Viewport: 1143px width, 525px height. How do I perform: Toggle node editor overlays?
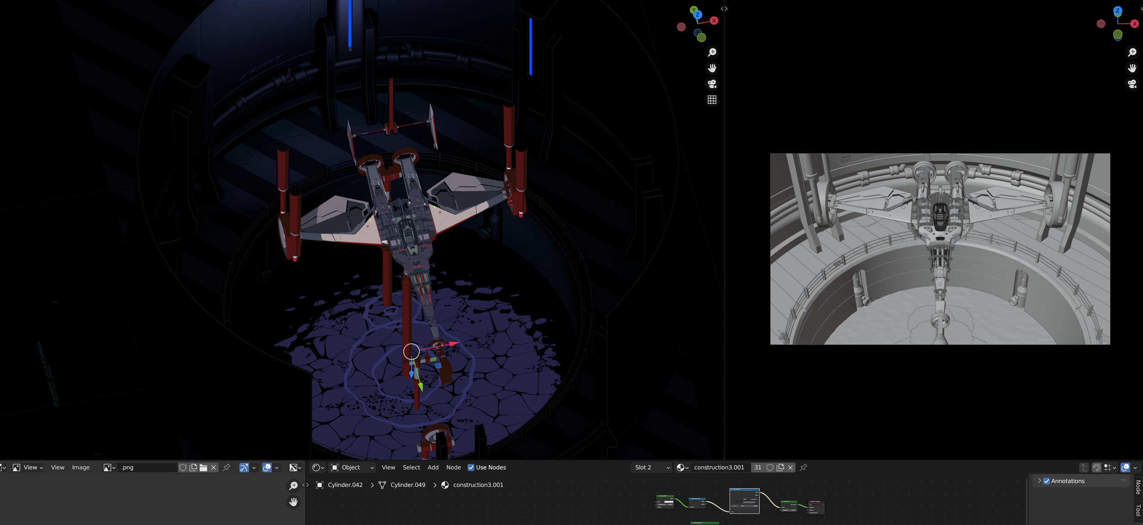(1126, 467)
